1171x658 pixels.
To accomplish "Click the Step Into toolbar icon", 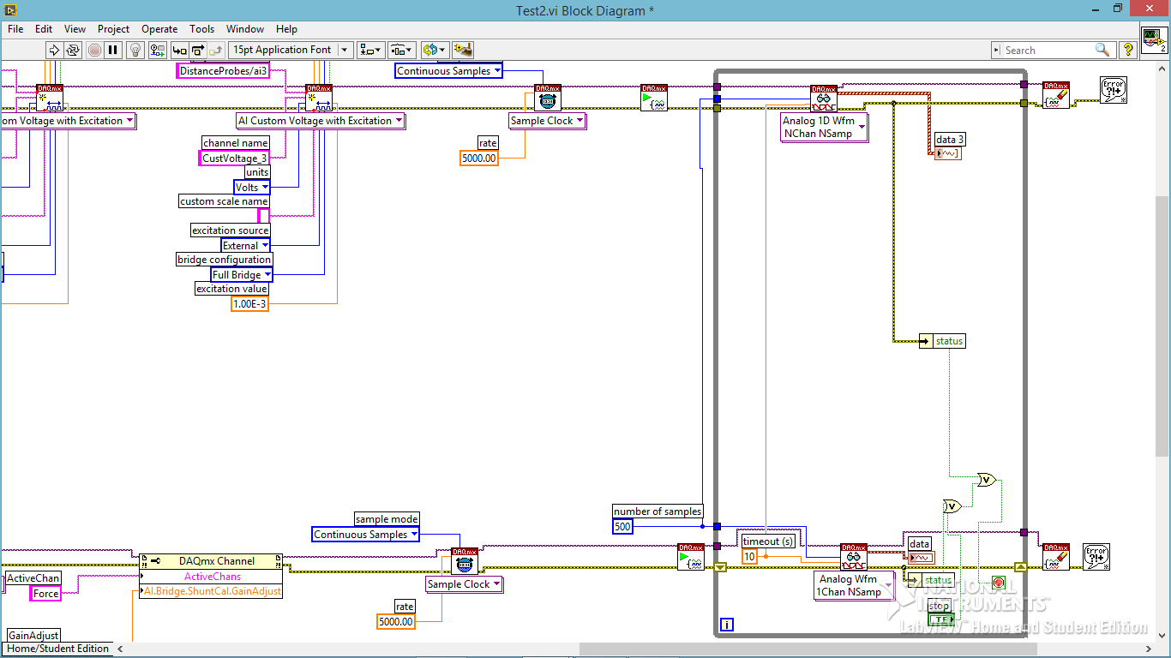I will tap(179, 50).
